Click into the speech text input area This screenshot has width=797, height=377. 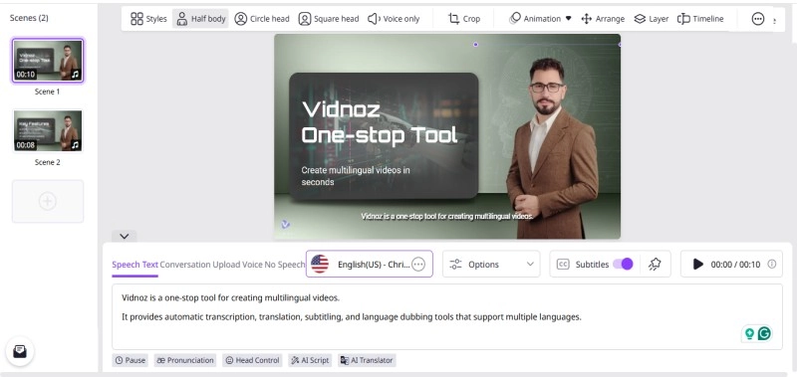(447, 316)
